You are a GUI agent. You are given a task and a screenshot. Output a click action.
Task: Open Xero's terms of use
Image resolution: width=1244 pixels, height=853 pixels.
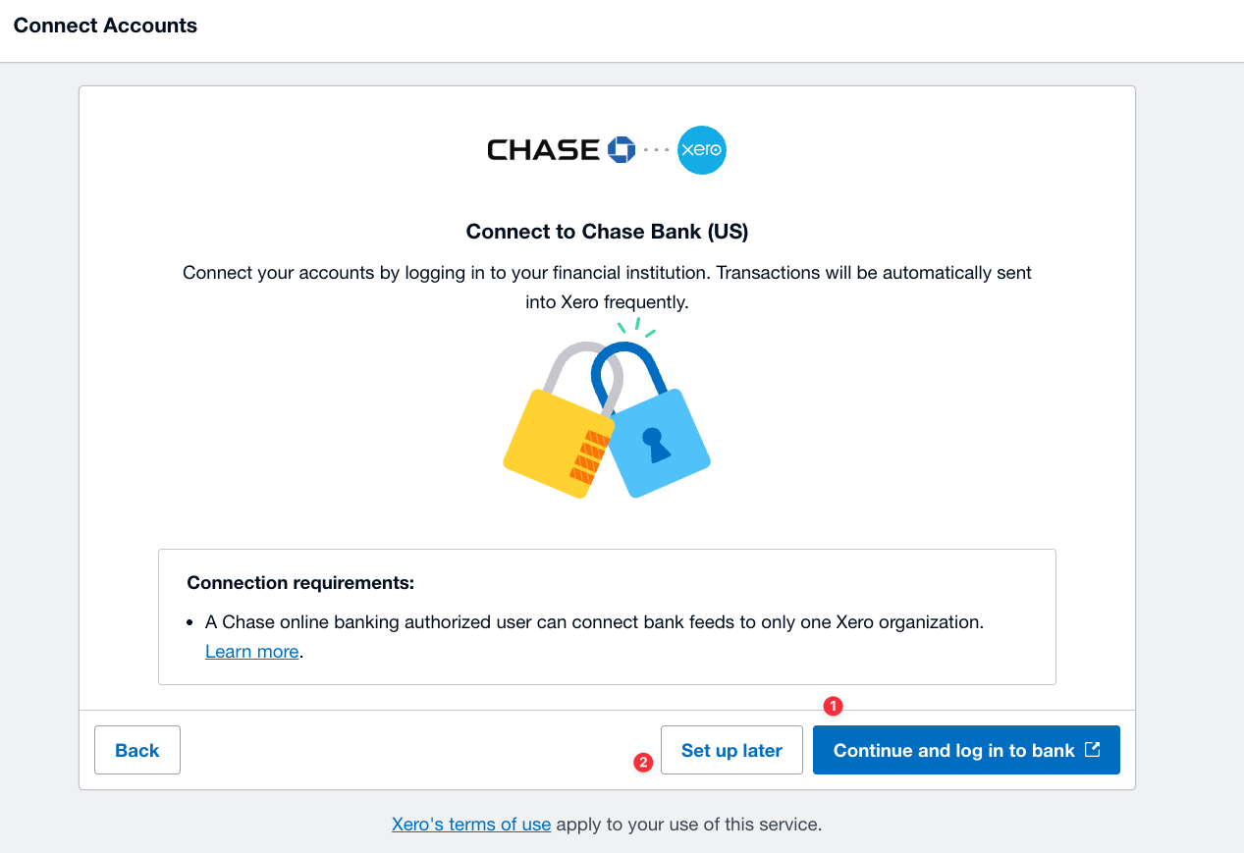coord(471,824)
